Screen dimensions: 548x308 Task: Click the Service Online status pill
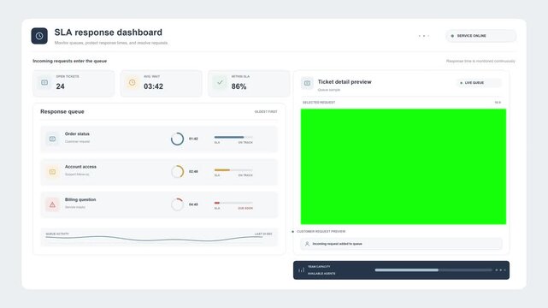(480, 36)
